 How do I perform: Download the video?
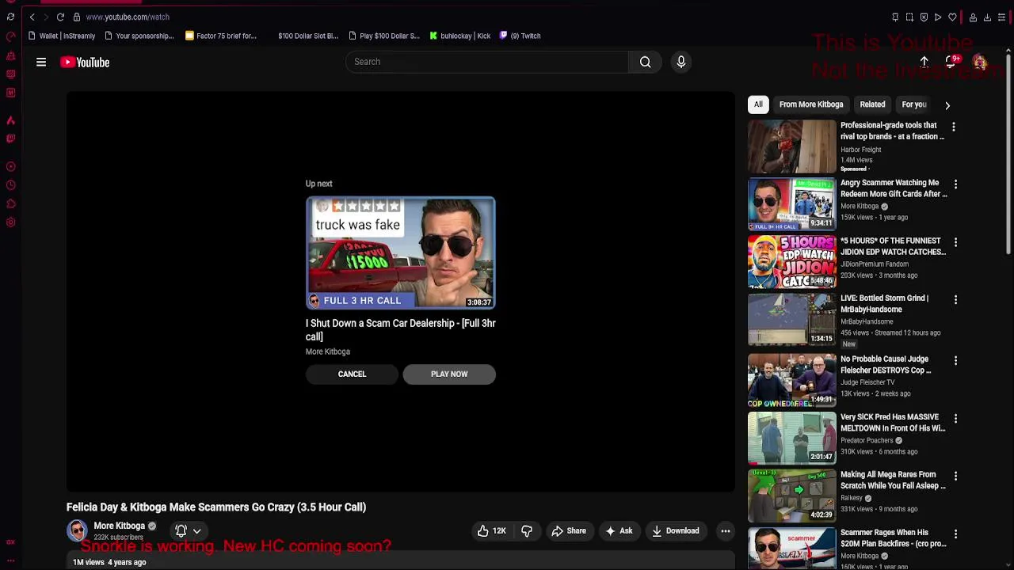click(x=676, y=531)
